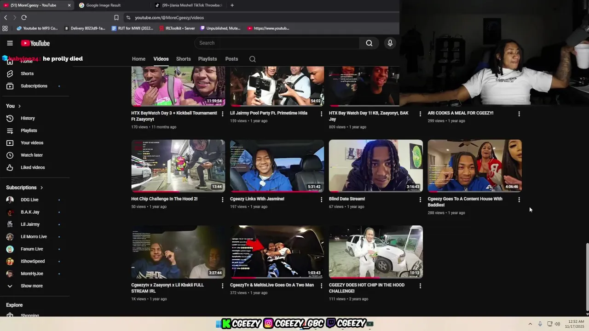Click the YouTube logo

35,43
